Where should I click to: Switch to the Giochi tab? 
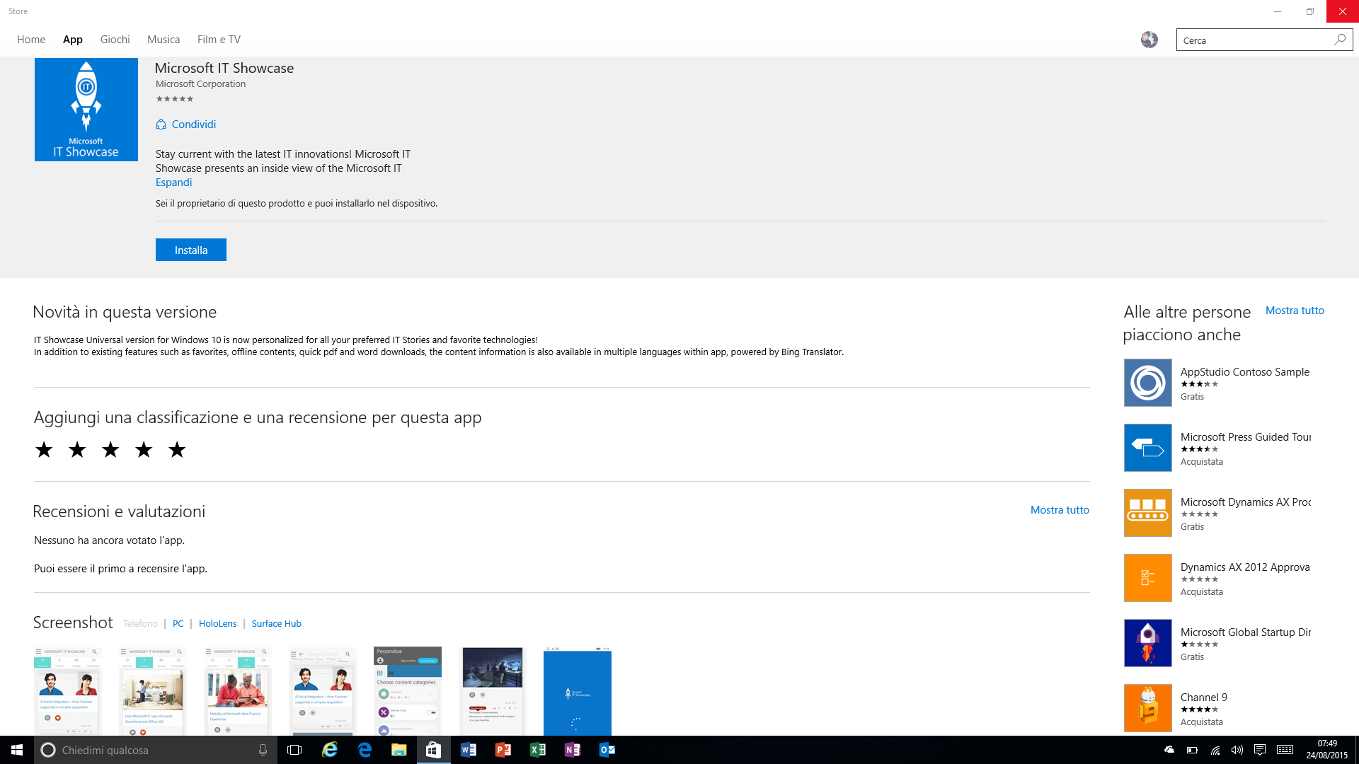(x=115, y=40)
